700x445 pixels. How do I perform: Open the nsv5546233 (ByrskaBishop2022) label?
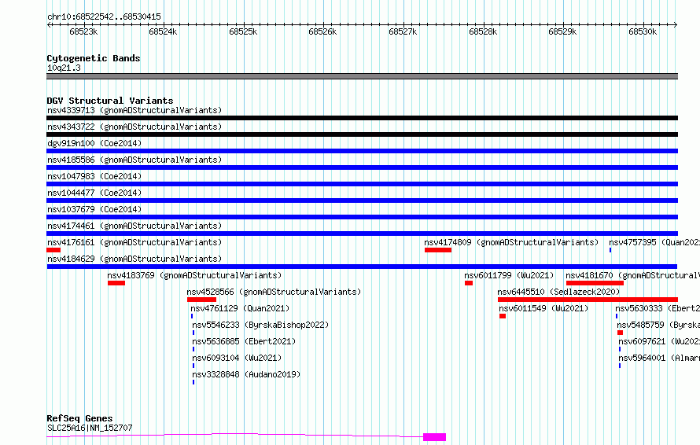pyautogui.click(x=260, y=325)
